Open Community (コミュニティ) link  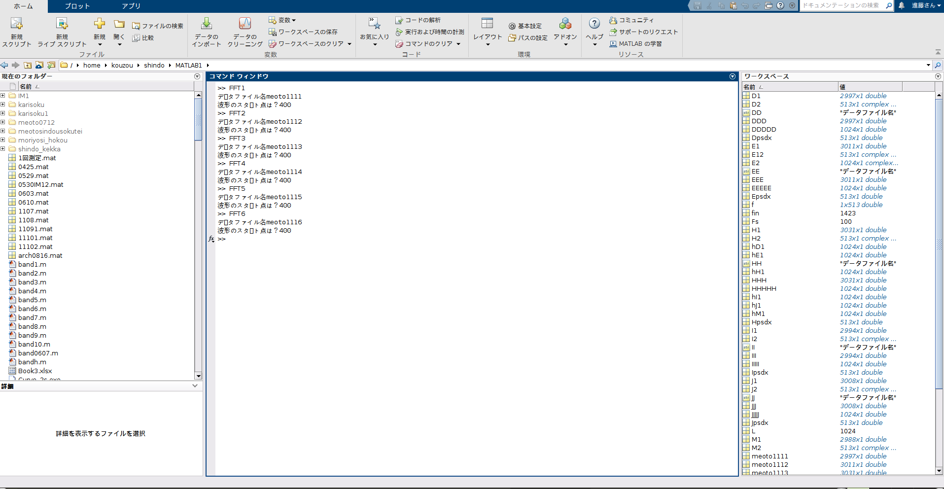point(631,20)
